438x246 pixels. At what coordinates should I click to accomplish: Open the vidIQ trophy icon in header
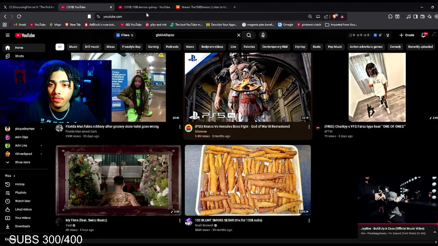[388, 35]
